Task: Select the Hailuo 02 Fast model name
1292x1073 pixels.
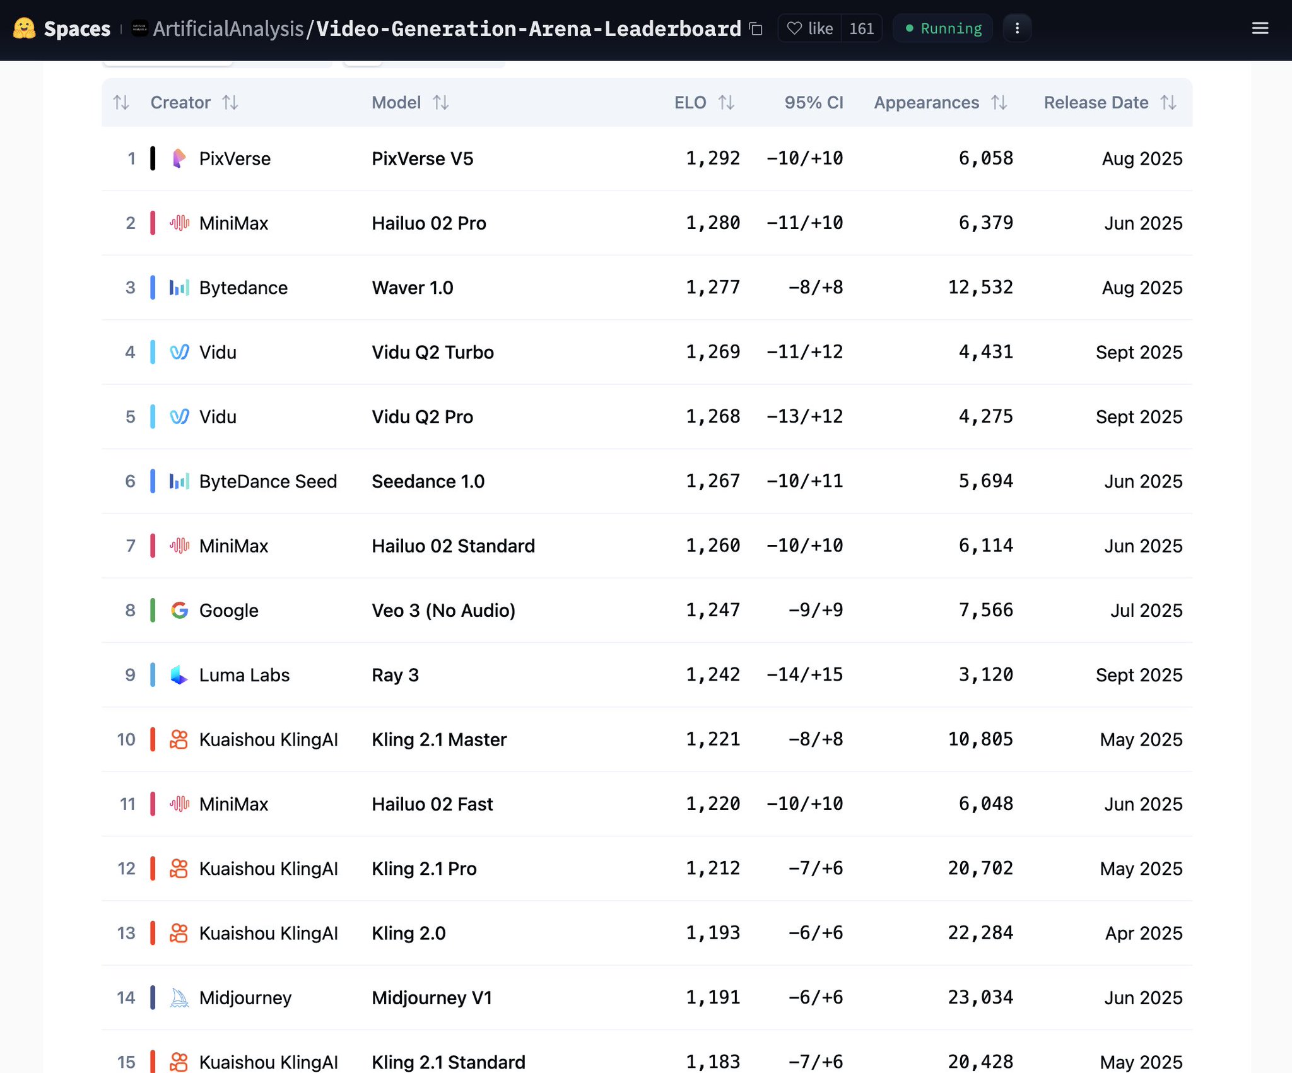Action: (432, 804)
